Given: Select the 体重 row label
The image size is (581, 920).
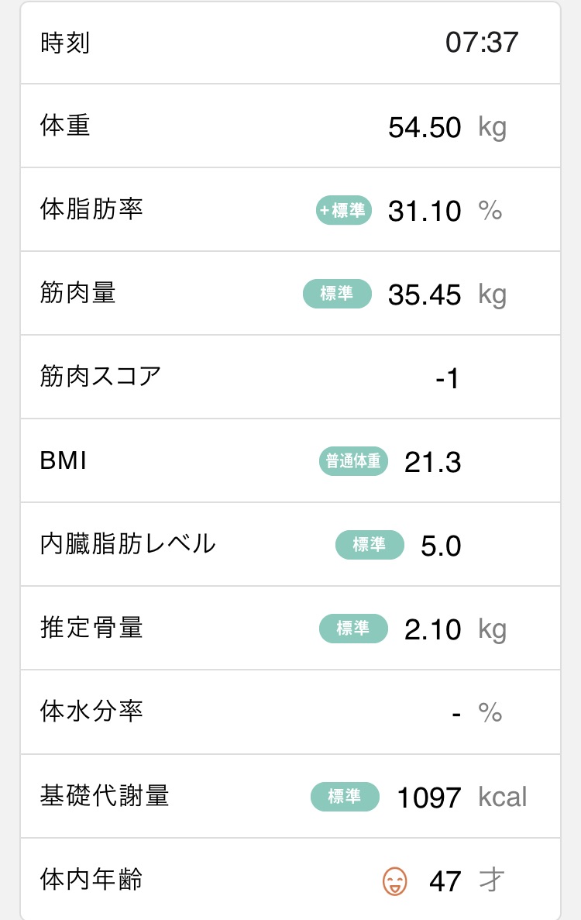Looking at the screenshot, I should (x=65, y=126).
